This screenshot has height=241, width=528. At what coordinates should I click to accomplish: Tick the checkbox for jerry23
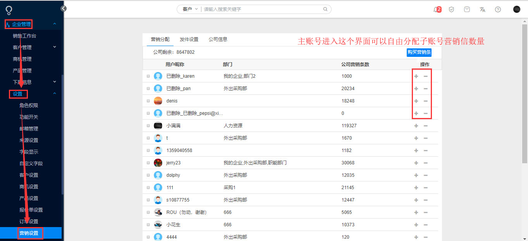coord(148,163)
